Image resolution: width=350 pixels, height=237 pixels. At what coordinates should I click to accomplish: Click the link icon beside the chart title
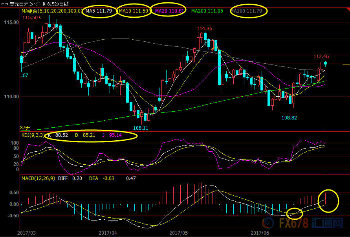pyautogui.click(x=4, y=4)
